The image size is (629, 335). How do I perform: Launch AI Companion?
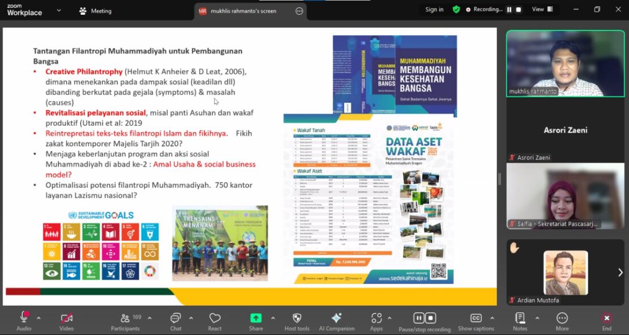(337, 321)
